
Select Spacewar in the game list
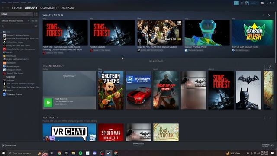pyautogui.click(x=10, y=77)
